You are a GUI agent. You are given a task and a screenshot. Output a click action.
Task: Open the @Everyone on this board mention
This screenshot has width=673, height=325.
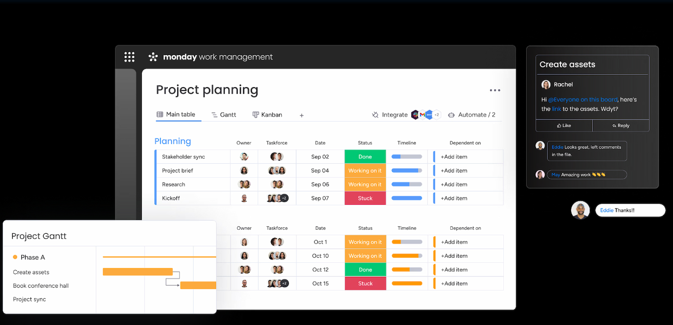[x=583, y=99]
